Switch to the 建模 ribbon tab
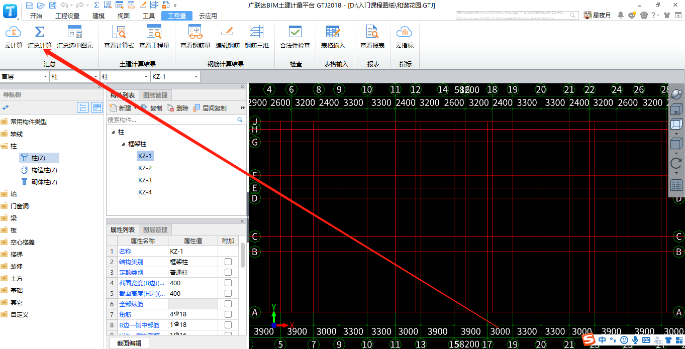685x349 pixels. [99, 16]
